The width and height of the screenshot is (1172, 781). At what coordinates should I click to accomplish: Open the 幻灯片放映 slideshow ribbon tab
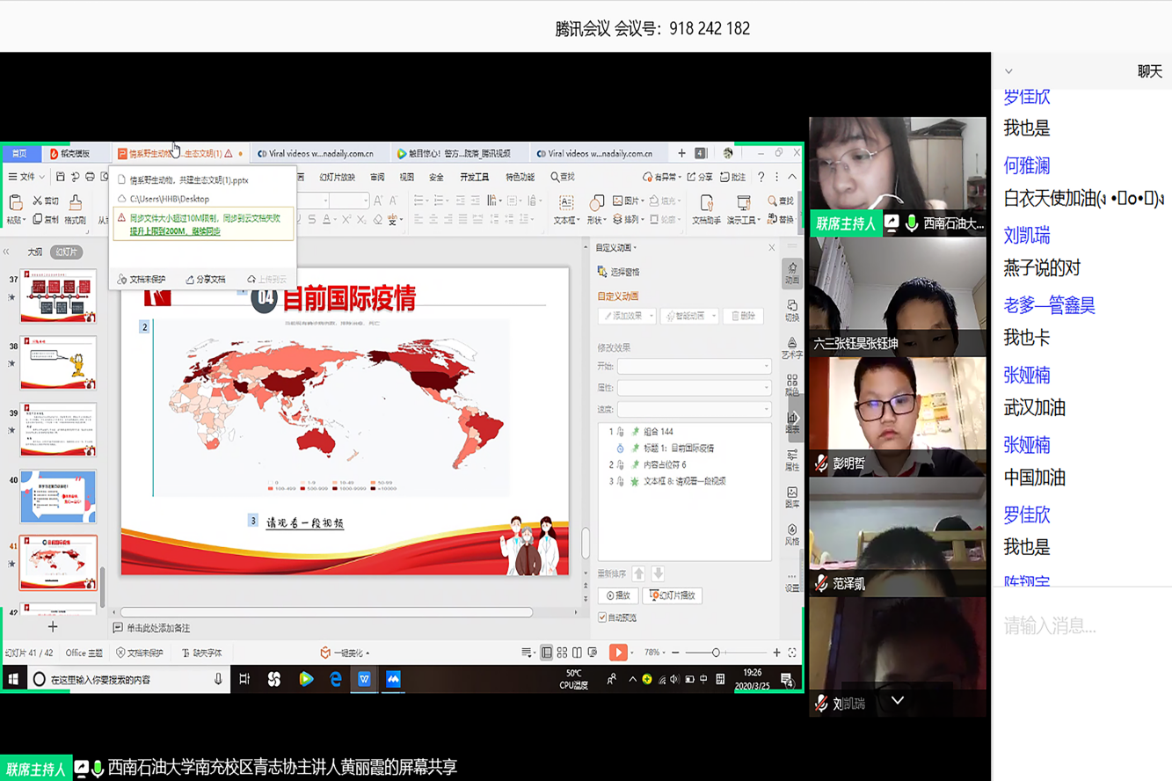[x=337, y=178]
